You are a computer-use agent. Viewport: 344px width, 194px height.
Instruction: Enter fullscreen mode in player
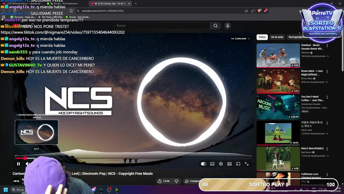coord(247,164)
